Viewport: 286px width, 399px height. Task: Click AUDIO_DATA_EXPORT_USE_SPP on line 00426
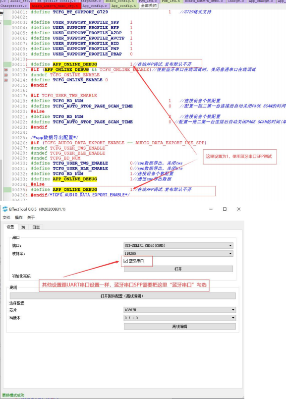(170, 143)
